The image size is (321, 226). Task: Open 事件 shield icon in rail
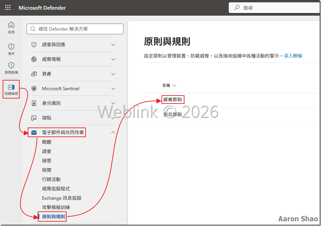[x=11, y=47]
